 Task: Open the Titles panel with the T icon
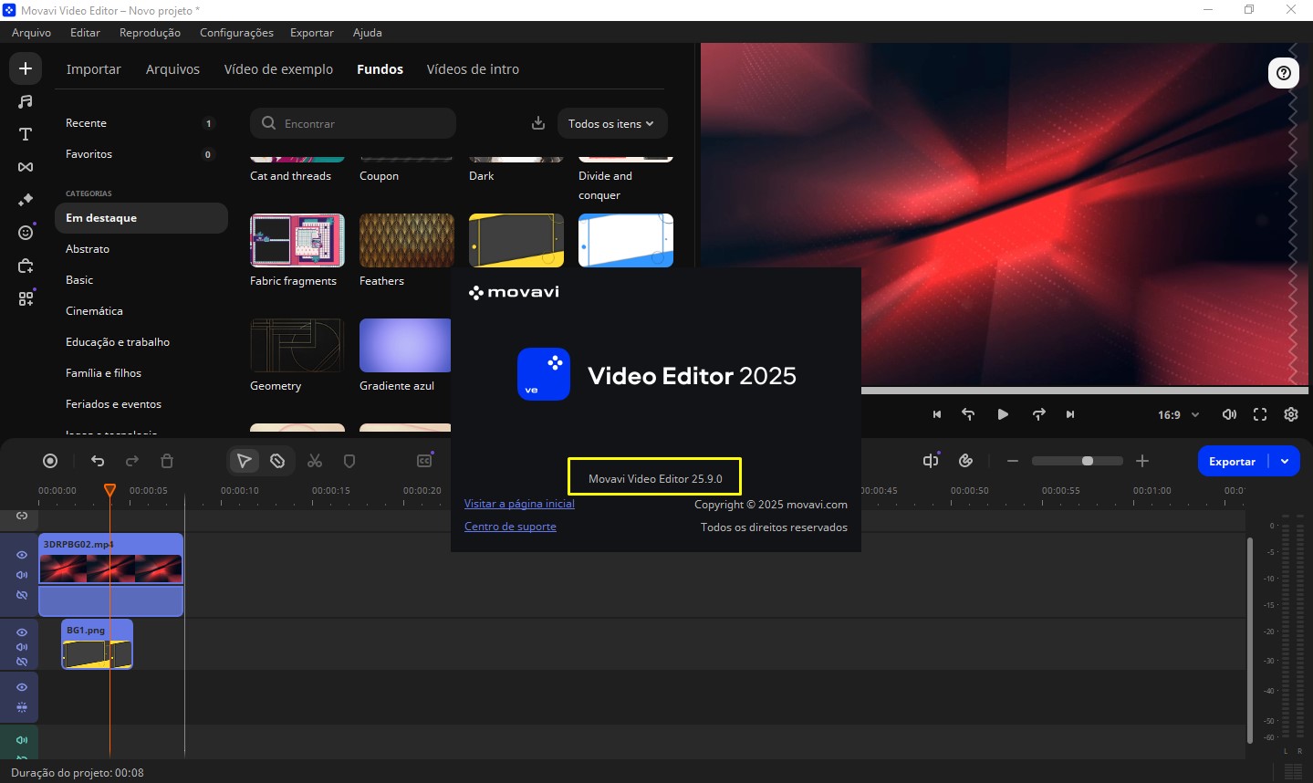(25, 134)
